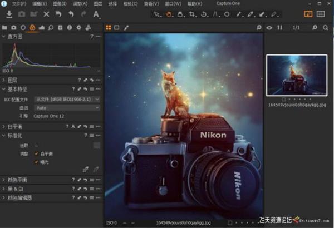Select the rotation tool in the toolbar
This screenshot has width=334, height=228.
[204, 14]
